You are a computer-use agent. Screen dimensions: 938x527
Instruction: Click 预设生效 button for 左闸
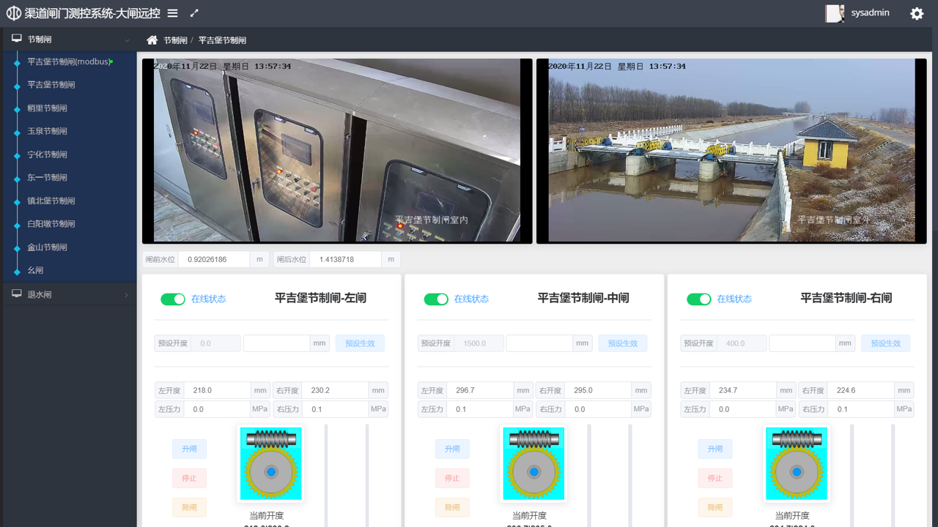click(360, 343)
